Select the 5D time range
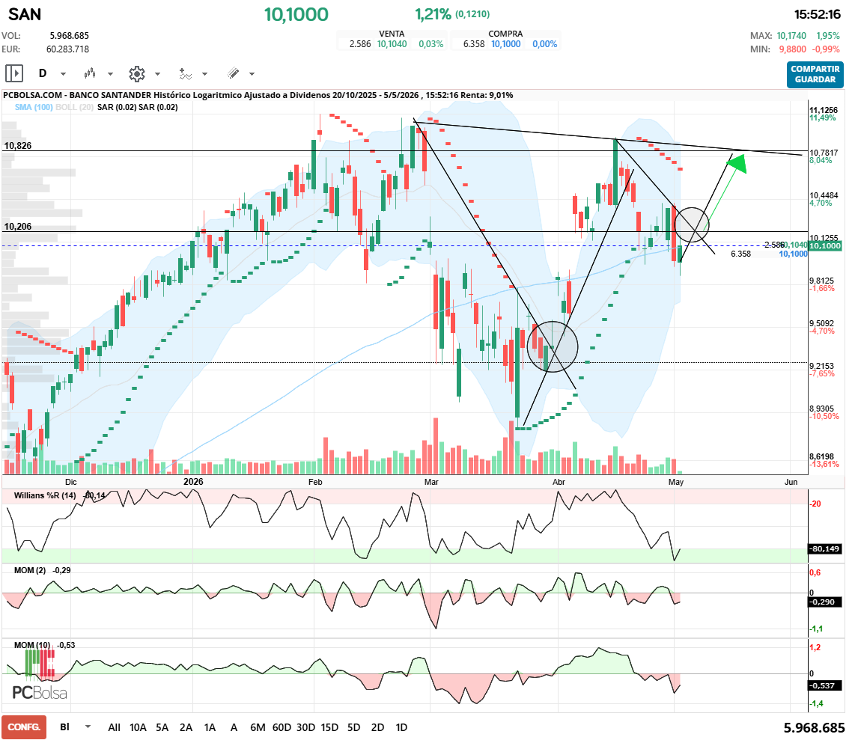 click(353, 727)
